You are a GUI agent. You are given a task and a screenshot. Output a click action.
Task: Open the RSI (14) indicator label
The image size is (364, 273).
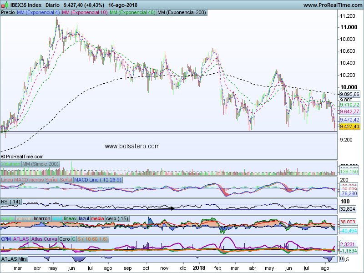(11, 202)
